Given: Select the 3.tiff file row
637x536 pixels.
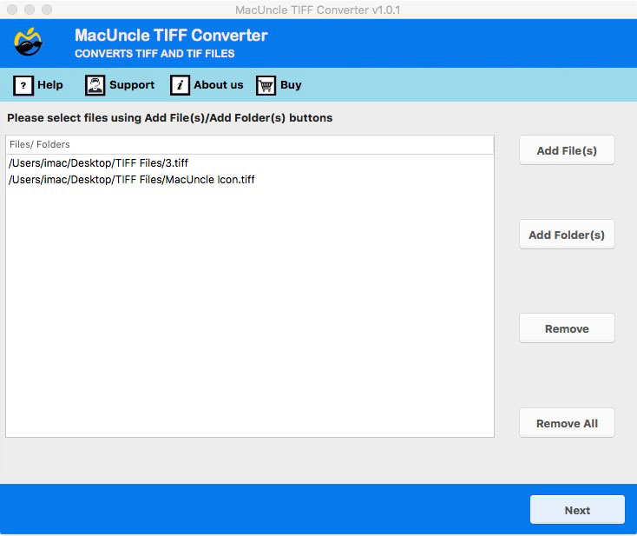Looking at the screenshot, I should 250,163.
